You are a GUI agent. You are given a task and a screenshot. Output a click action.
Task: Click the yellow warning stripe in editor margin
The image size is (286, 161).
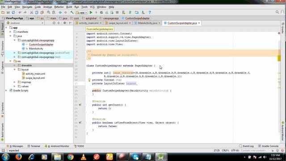coord(279,58)
